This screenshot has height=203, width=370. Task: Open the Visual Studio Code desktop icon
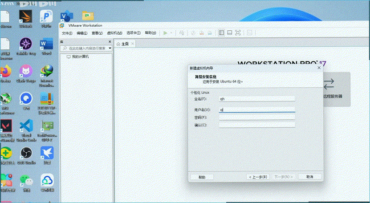[x=26, y=130]
